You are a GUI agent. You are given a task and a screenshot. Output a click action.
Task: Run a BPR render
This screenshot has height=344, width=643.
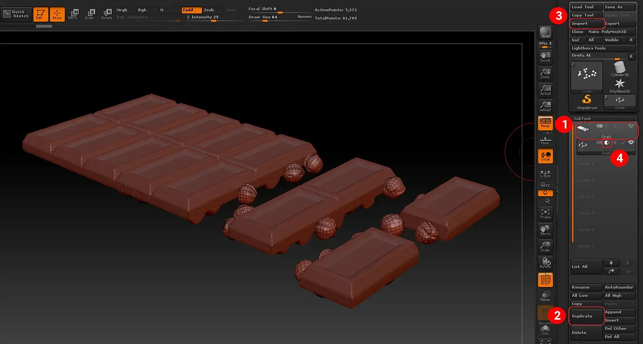(x=545, y=32)
